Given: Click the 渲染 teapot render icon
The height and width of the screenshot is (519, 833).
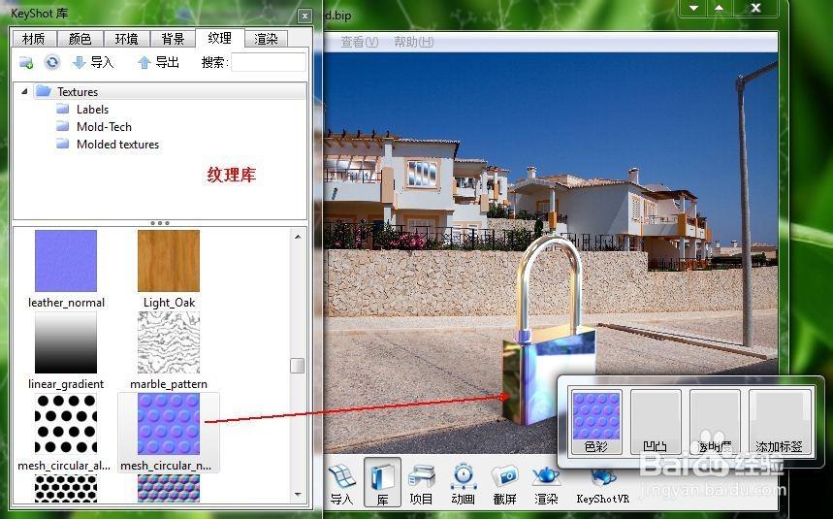Looking at the screenshot, I should pos(546,484).
